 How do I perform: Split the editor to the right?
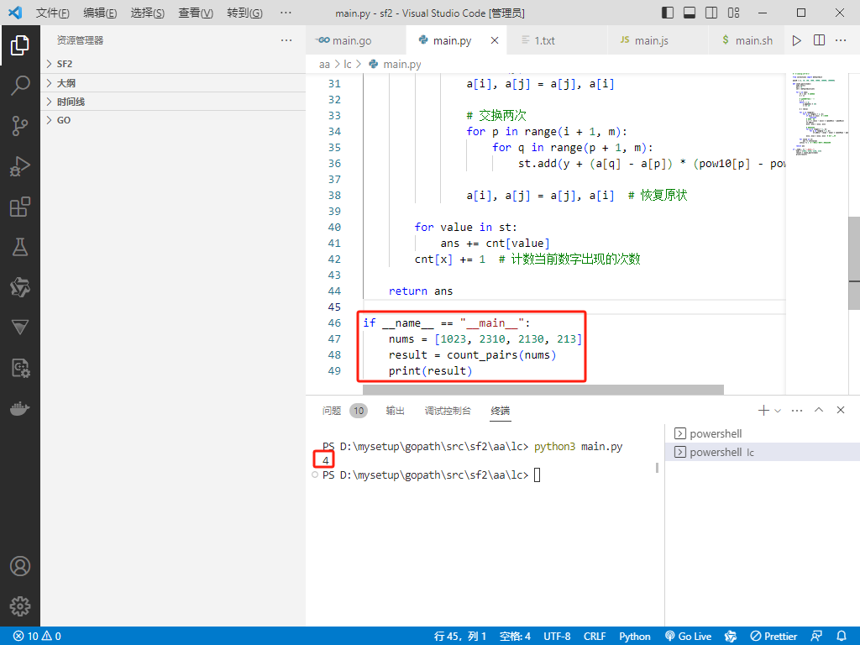coord(819,40)
